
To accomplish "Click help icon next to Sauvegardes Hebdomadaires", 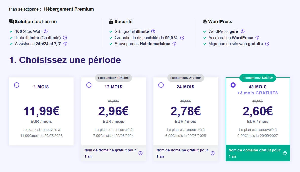I will point(174,44).
